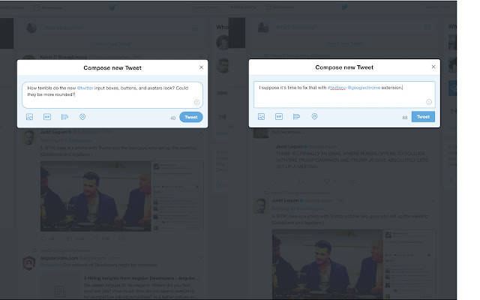Add location in left Compose dialog

pos(82,117)
